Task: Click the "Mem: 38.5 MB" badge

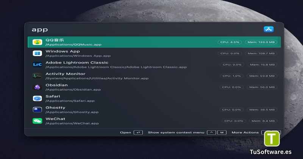Action: click(x=262, y=110)
